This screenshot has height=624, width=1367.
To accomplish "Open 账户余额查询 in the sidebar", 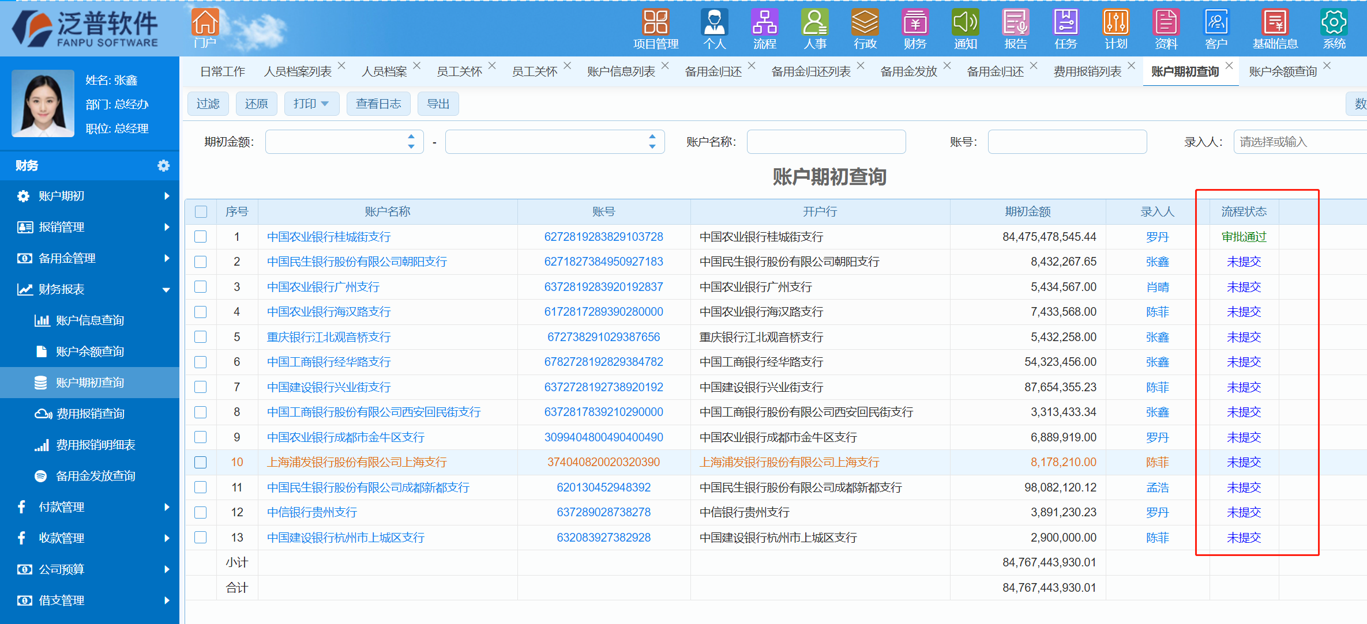I will 89,351.
